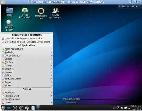142x111 pixels.
Task: Open the More Applications submenu
Action: pos(27,49)
